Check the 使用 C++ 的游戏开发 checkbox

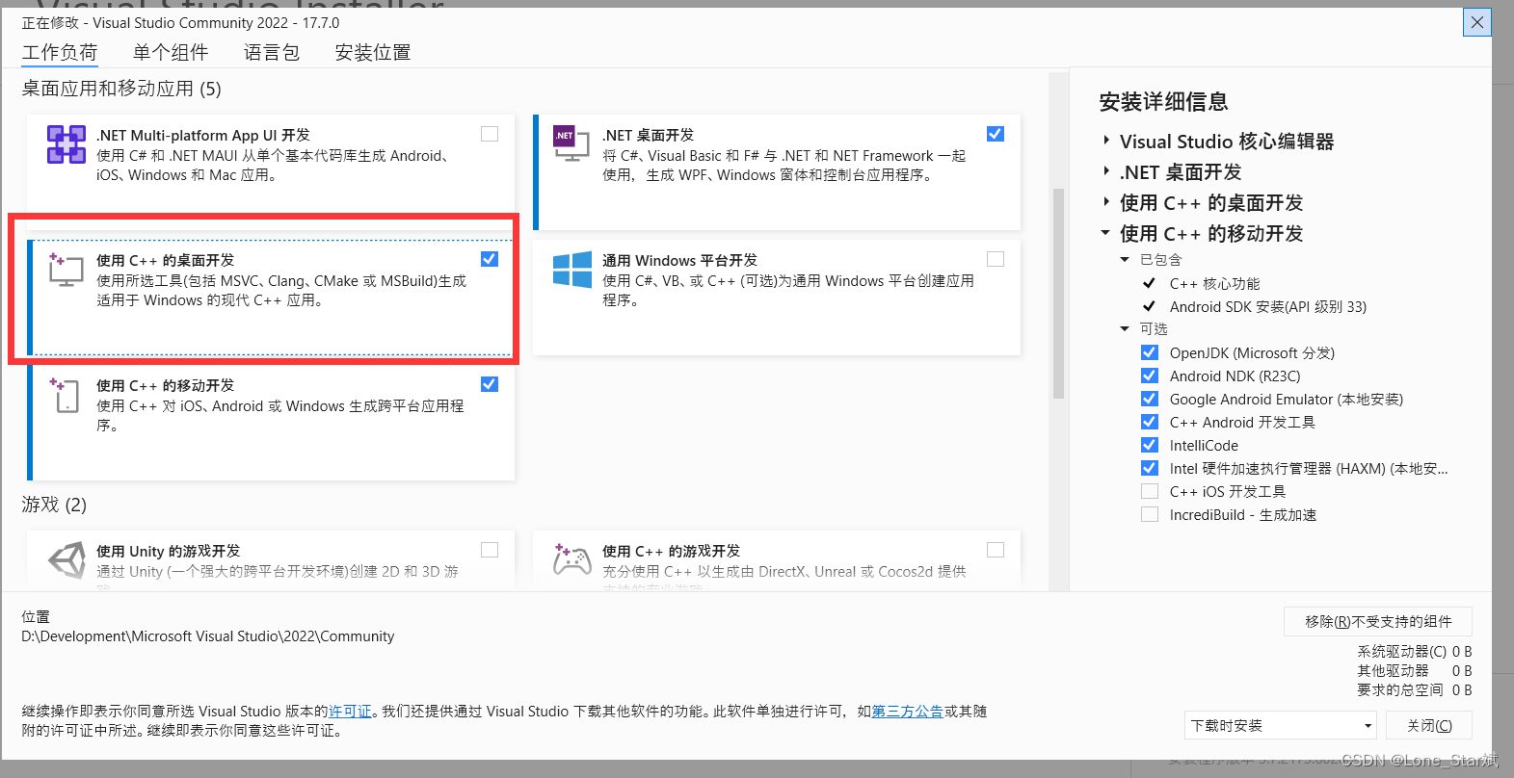[996, 550]
